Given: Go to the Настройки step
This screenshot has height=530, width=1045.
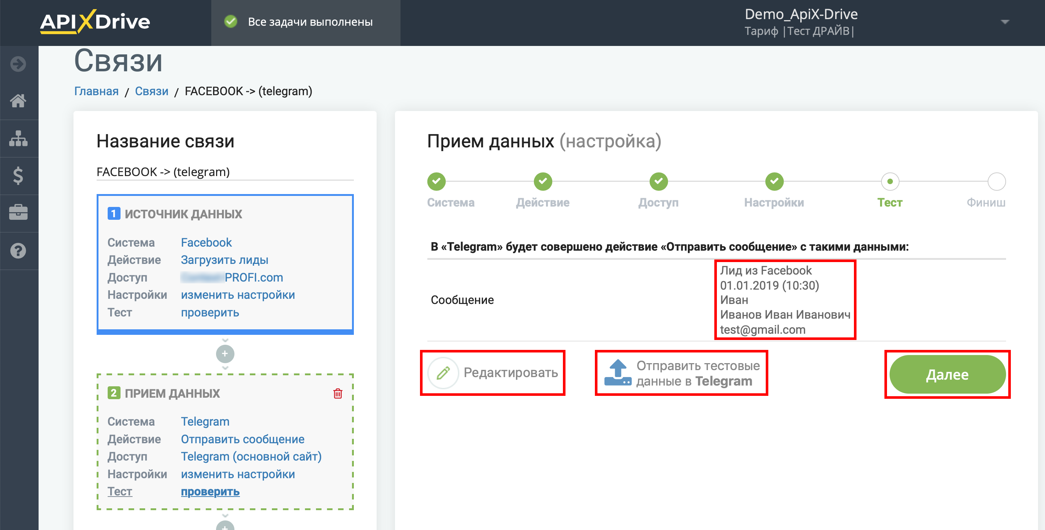Looking at the screenshot, I should point(775,182).
